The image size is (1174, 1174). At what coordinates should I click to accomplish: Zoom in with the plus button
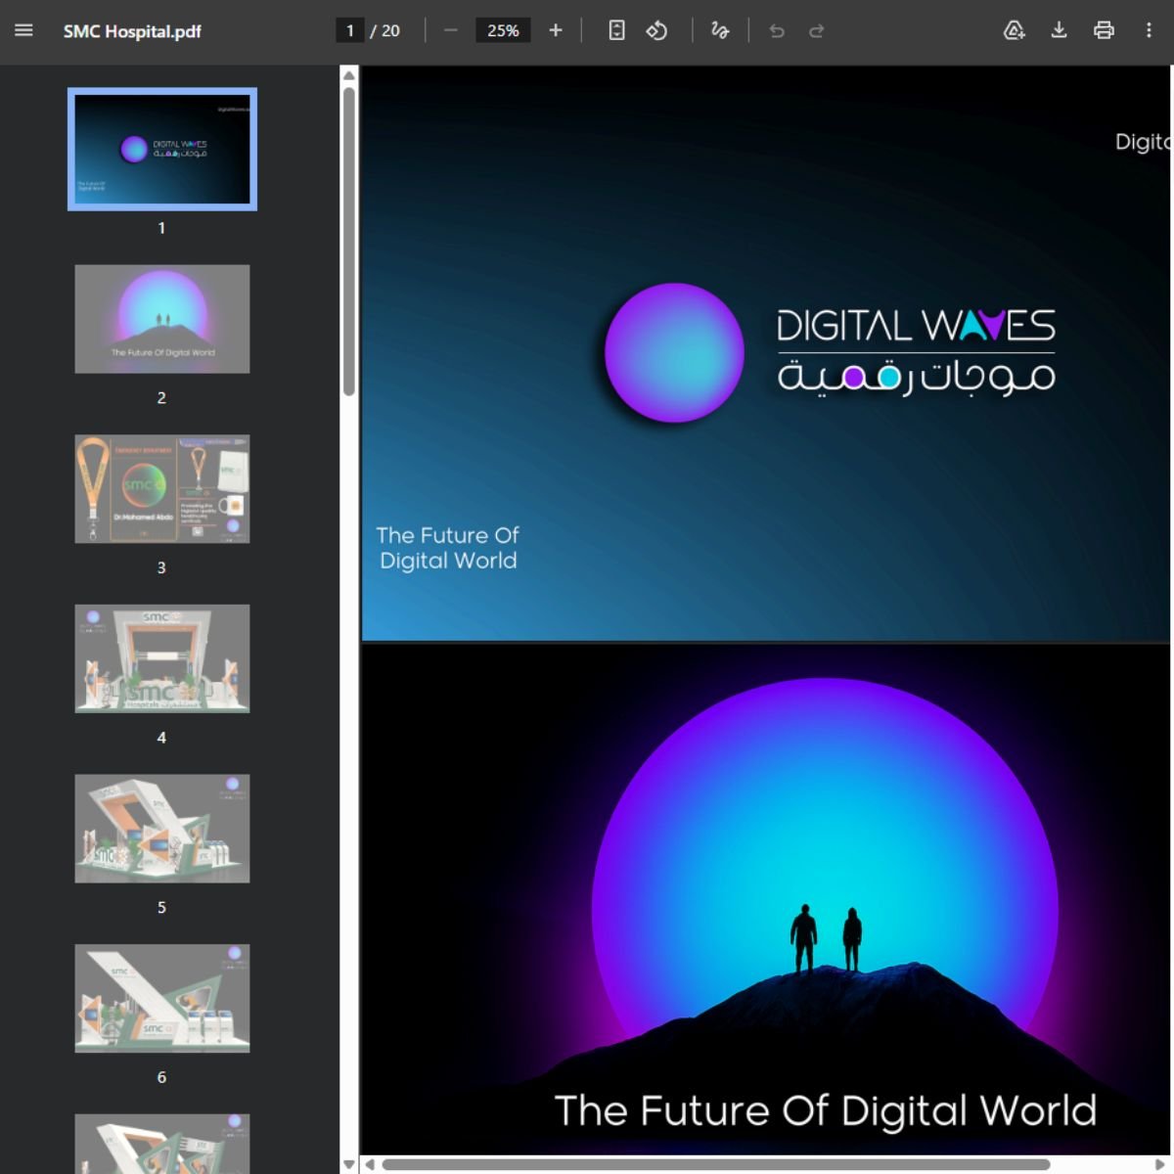(556, 30)
